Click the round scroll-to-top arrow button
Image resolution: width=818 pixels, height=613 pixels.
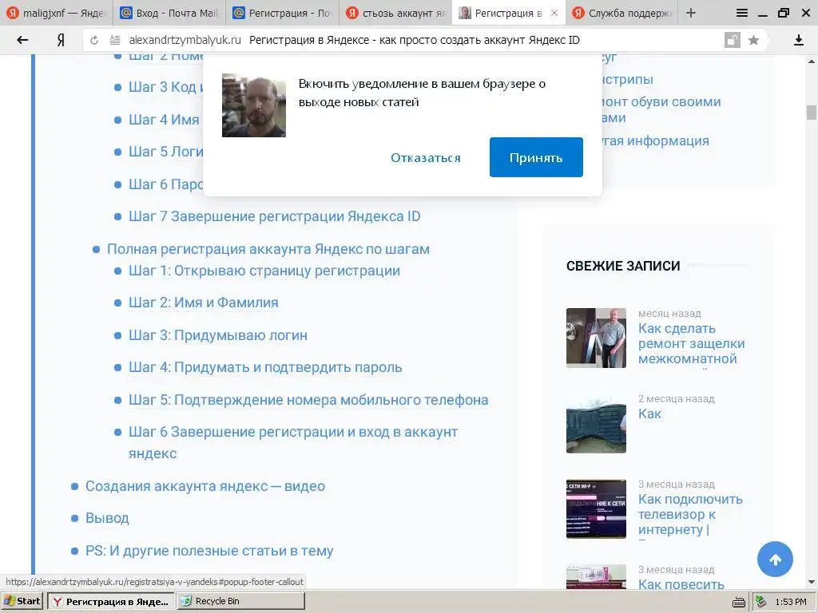point(775,560)
